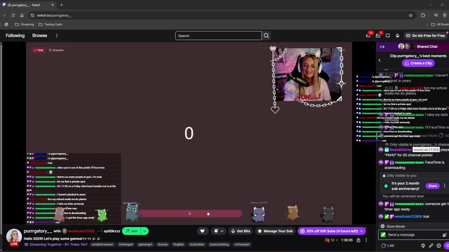Click the gamergirl tag
Screen dimensions: 449x252
pyautogui.click(x=145, y=244)
